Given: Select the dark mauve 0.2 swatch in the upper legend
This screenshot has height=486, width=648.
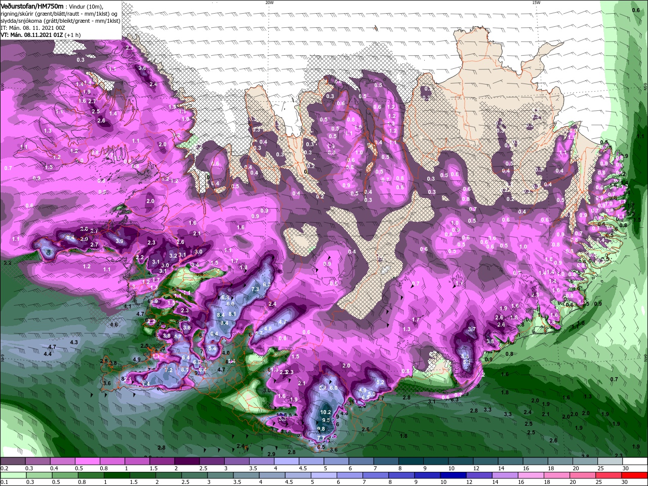Looking at the screenshot, I should (13, 461).
